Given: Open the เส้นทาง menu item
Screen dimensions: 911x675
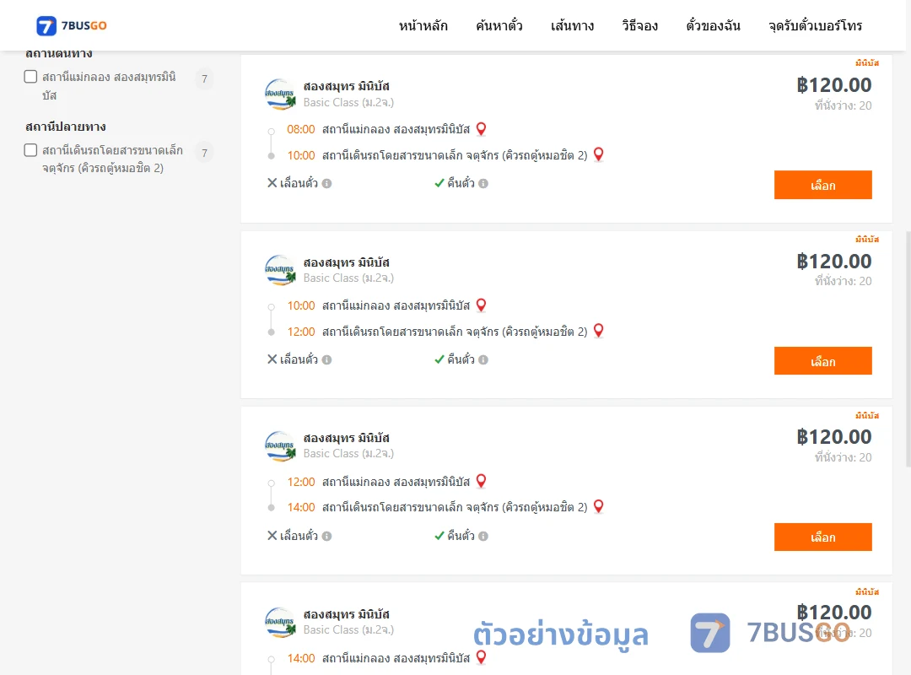Looking at the screenshot, I should point(572,25).
